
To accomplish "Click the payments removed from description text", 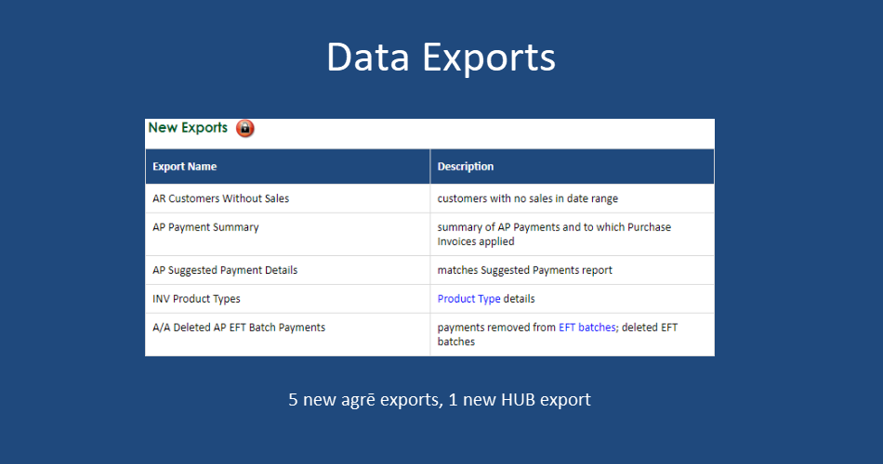I will click(x=496, y=328).
